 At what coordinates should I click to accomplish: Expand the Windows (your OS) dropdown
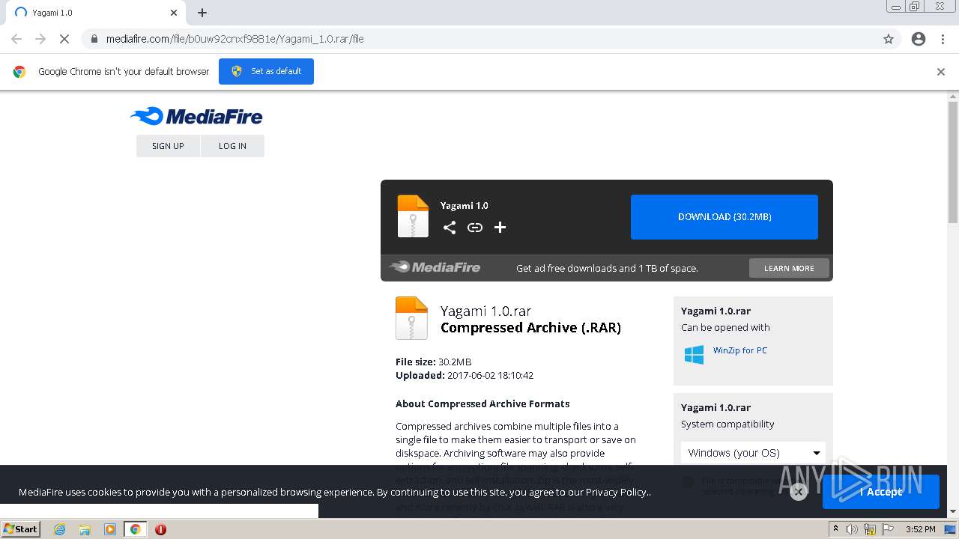[x=753, y=453]
